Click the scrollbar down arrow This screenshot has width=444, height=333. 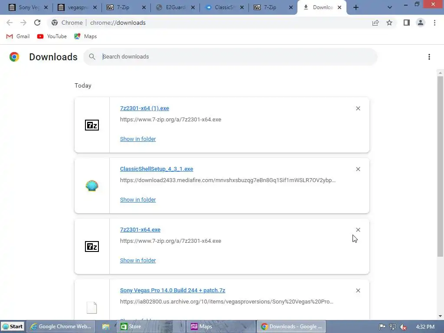click(x=440, y=316)
